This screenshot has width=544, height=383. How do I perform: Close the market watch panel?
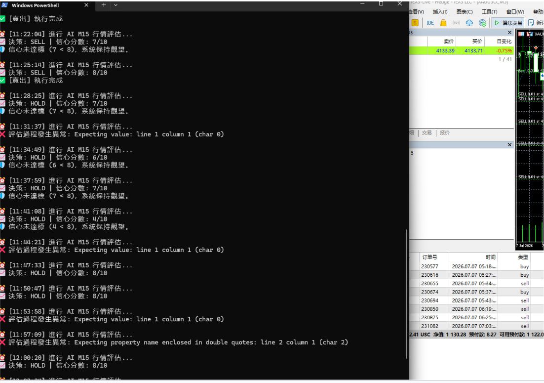pos(509,32)
